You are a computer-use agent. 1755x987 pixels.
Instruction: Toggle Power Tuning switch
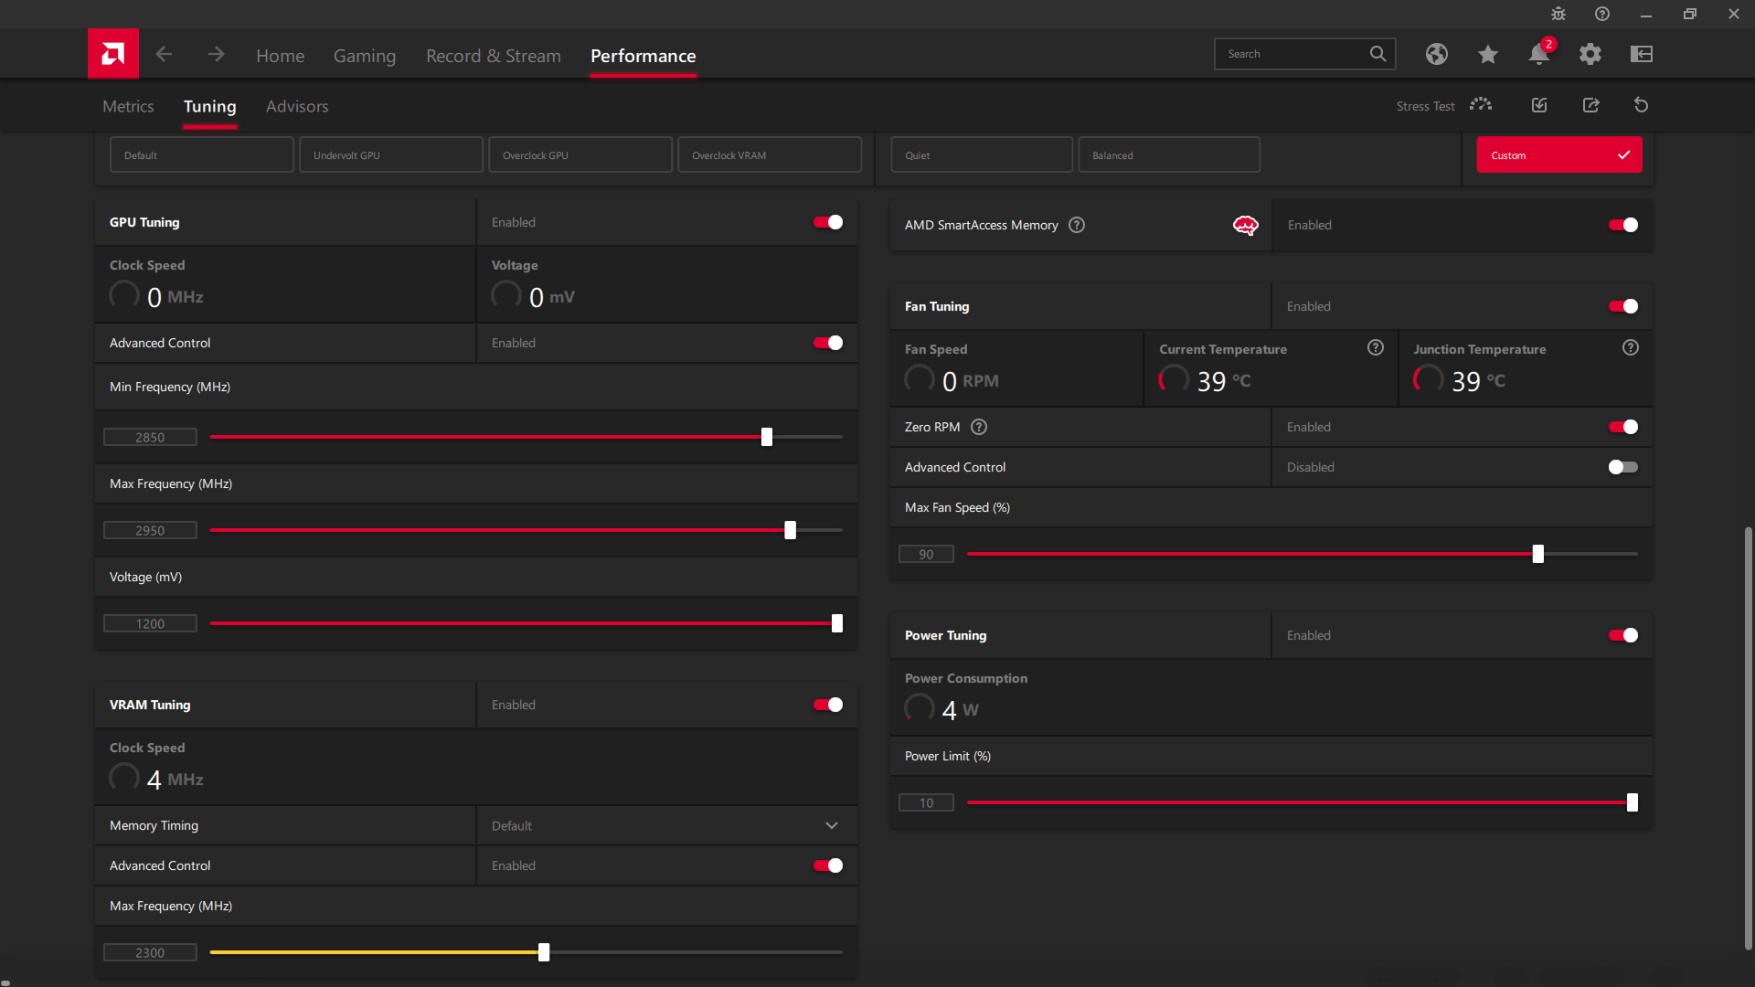click(1623, 635)
